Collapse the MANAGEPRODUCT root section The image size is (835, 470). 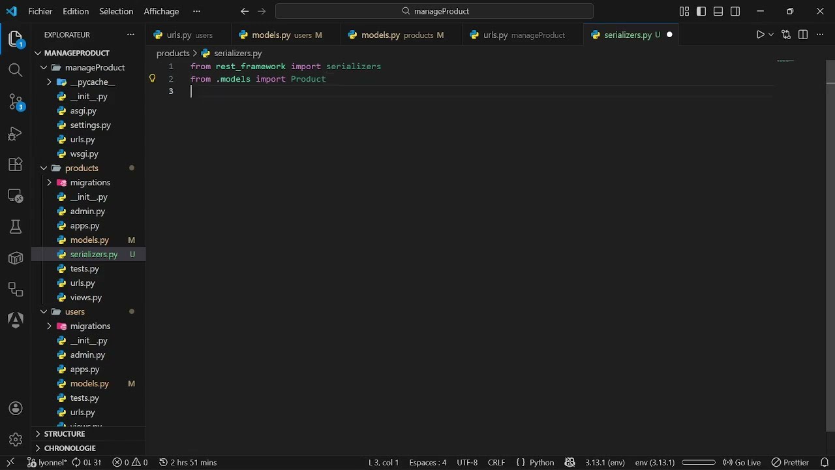38,53
